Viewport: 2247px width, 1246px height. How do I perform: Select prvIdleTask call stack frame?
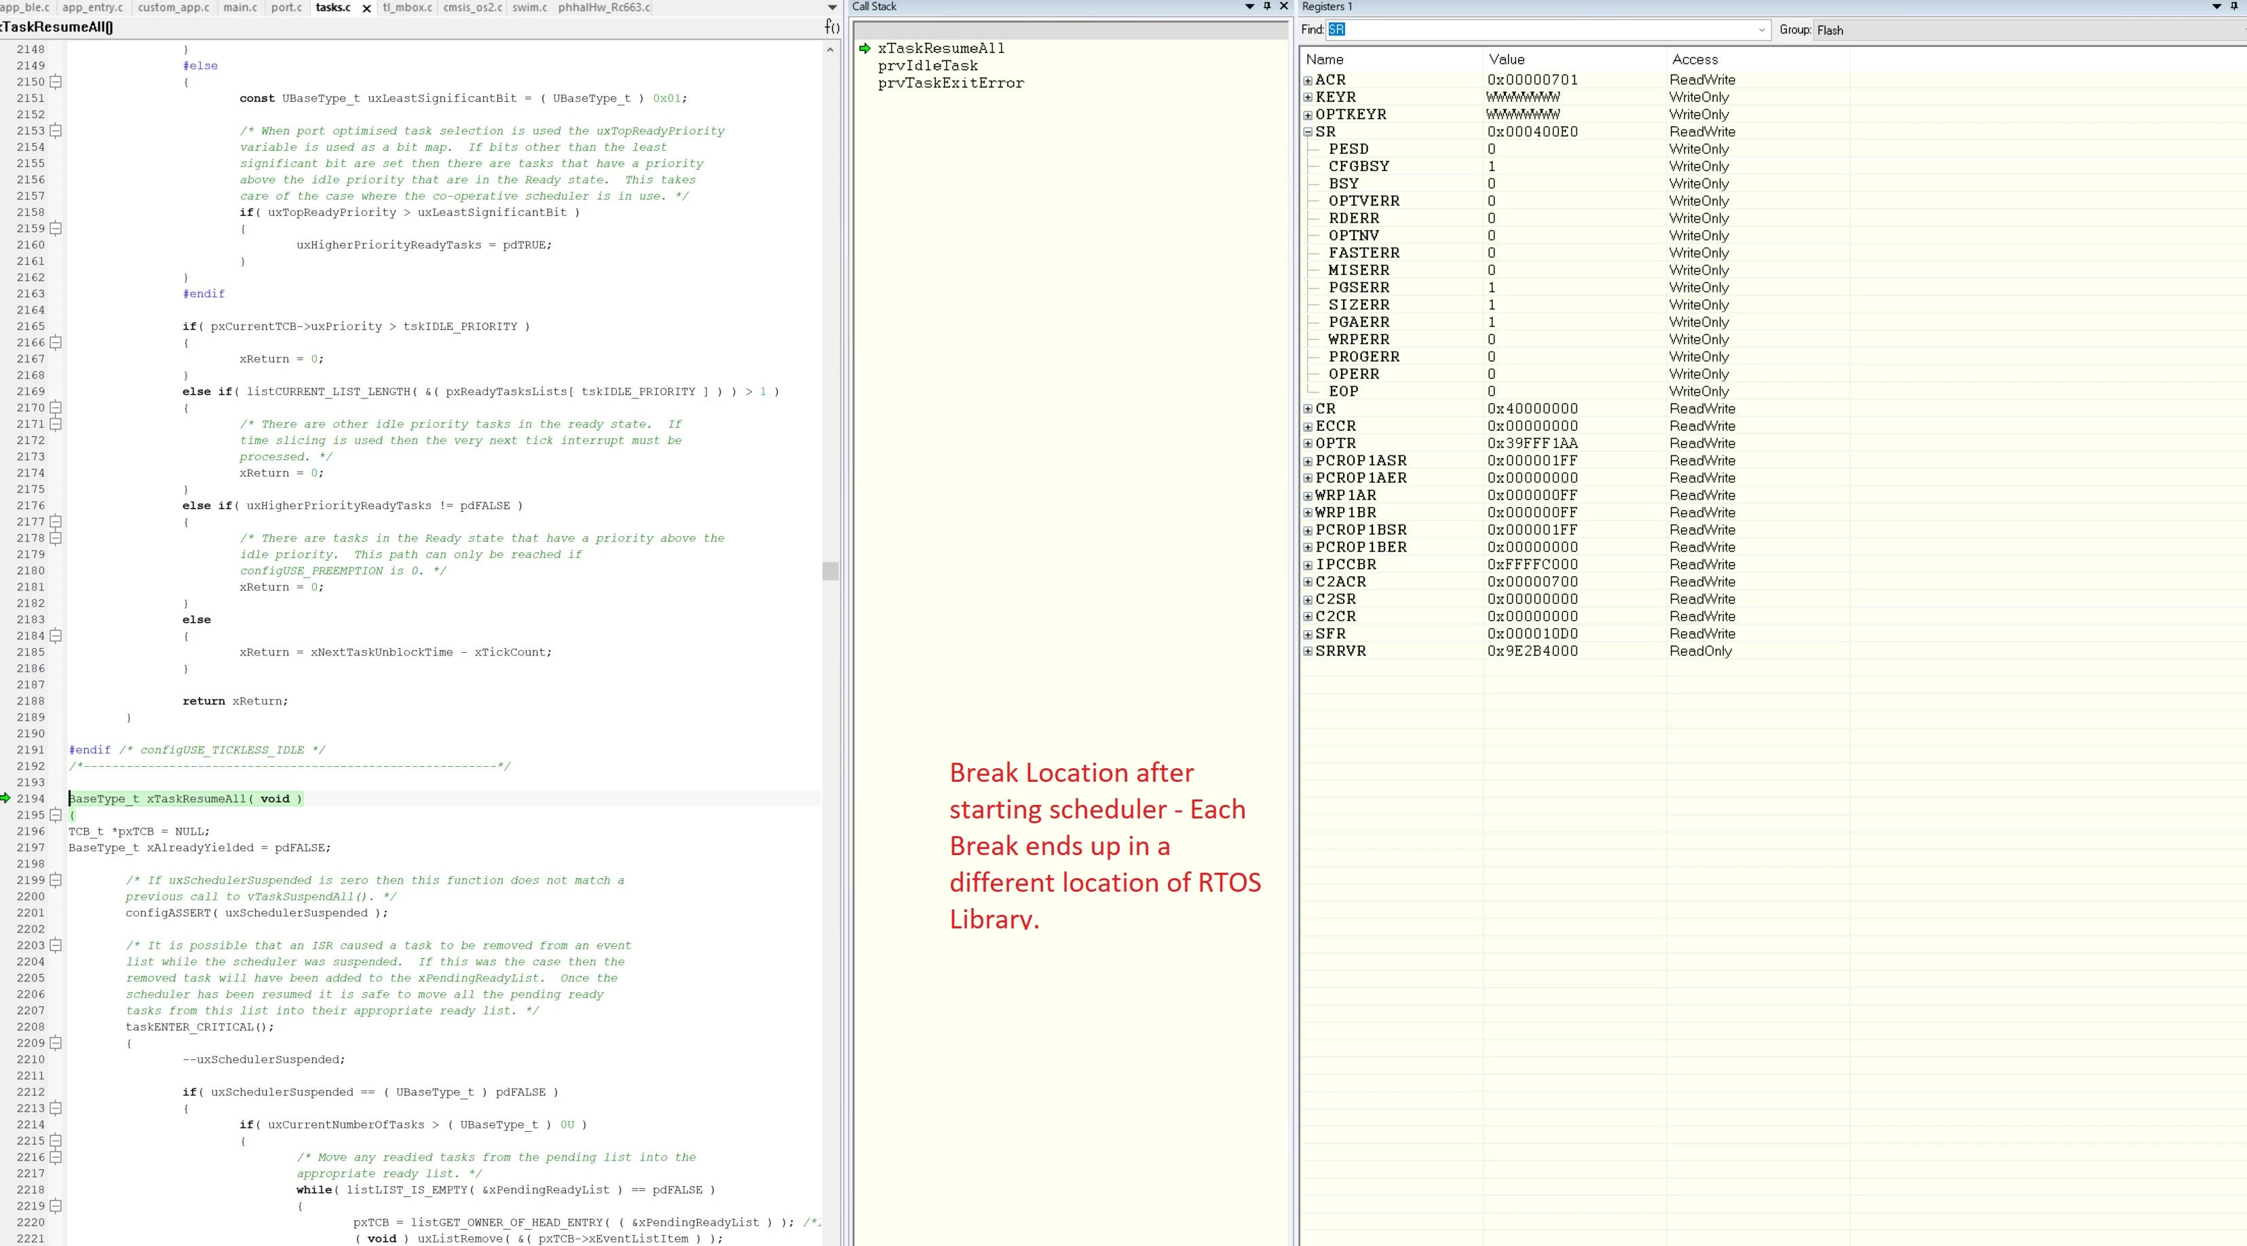[927, 65]
